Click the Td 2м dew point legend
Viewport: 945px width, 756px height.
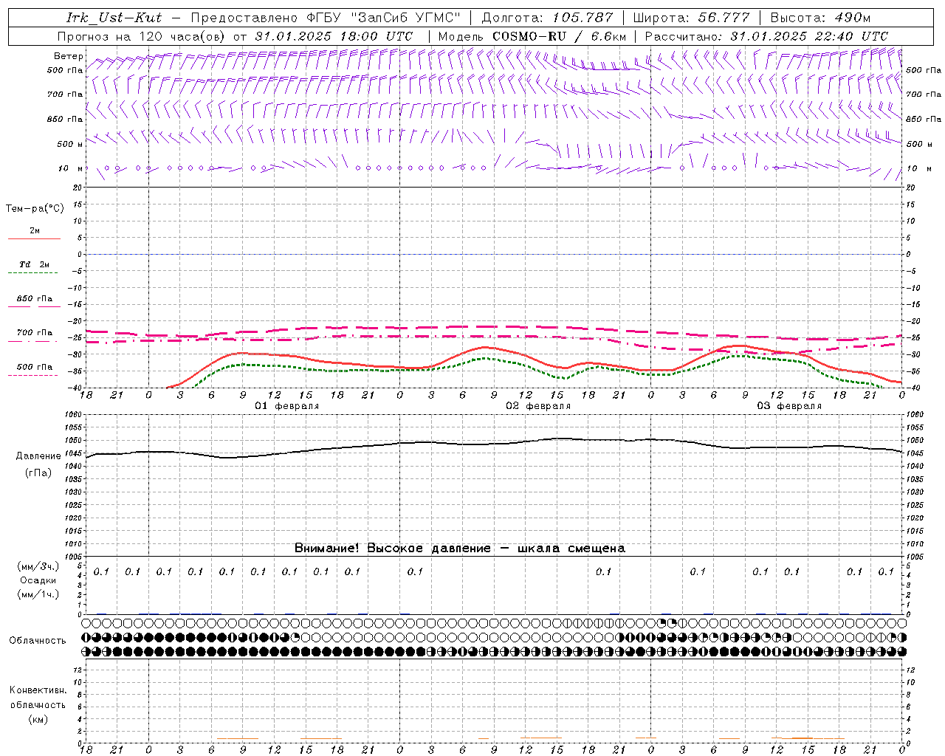click(34, 264)
